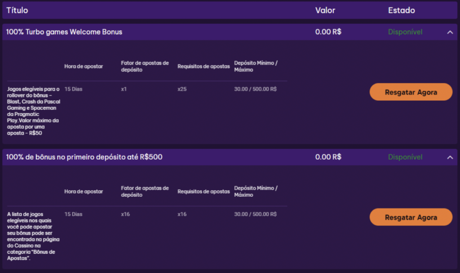Collapse the Turbo games Welcome Bonus chevron

pyautogui.click(x=450, y=32)
